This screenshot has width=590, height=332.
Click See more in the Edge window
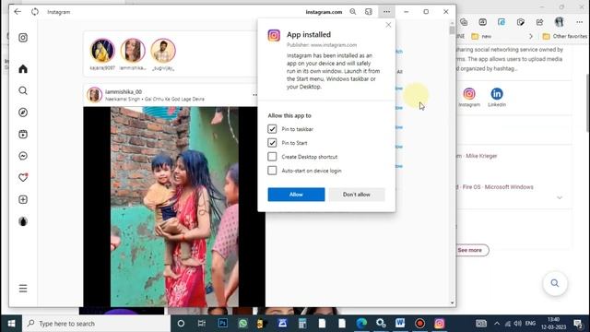[469, 250]
